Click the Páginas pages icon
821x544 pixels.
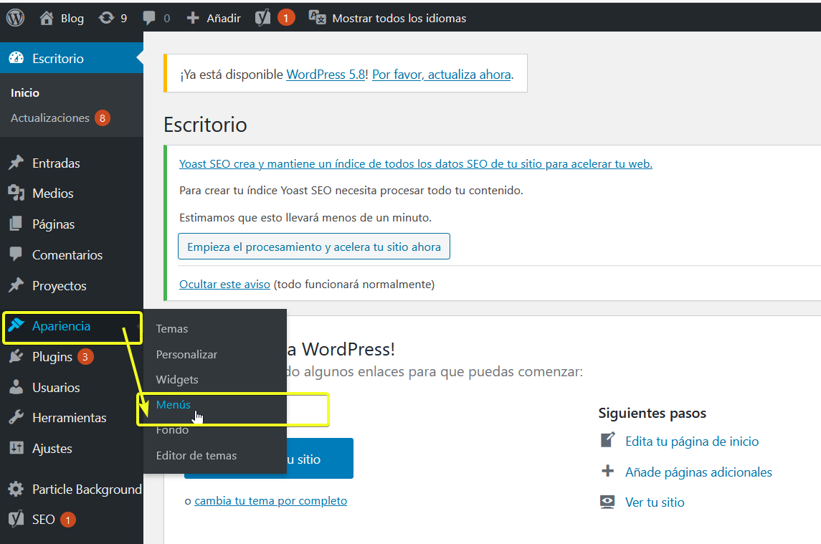tap(16, 224)
